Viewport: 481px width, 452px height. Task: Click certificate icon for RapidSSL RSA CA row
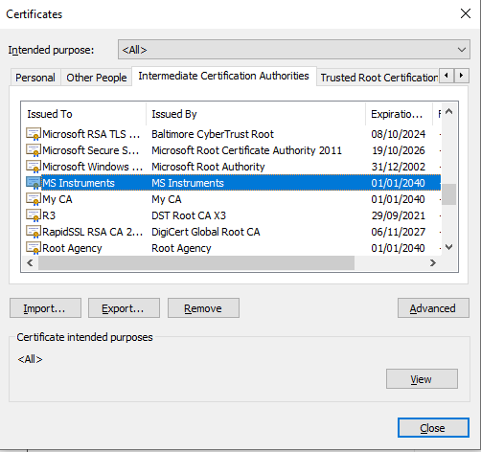click(x=34, y=232)
